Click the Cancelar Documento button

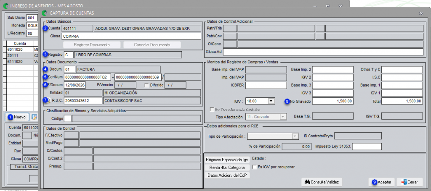pyautogui.click(x=152, y=44)
